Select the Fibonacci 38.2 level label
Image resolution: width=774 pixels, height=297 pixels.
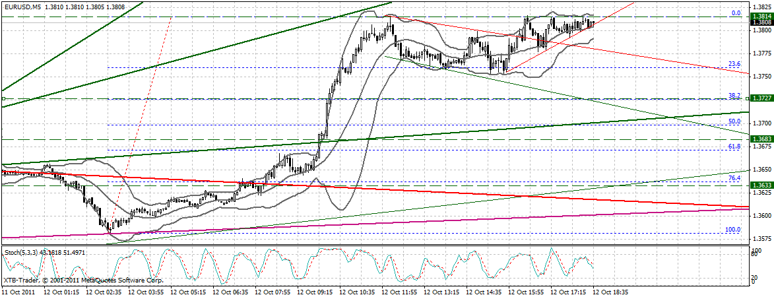click(735, 96)
